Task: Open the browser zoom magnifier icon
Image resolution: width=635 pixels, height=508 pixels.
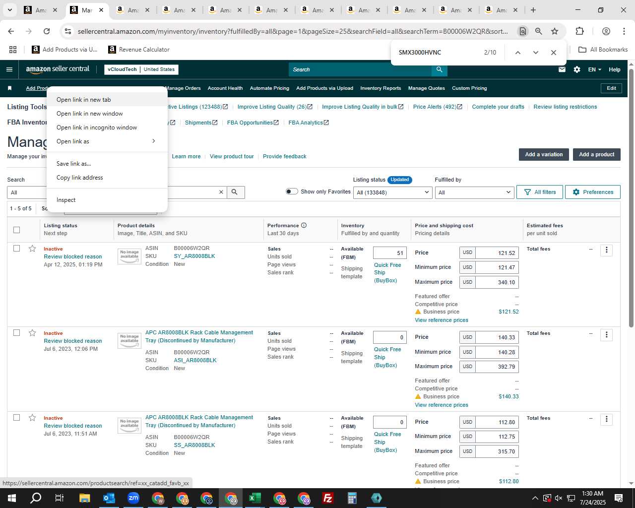Action: tap(538, 31)
